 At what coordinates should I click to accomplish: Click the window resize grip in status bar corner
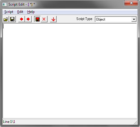pyautogui.click(x=135, y=122)
